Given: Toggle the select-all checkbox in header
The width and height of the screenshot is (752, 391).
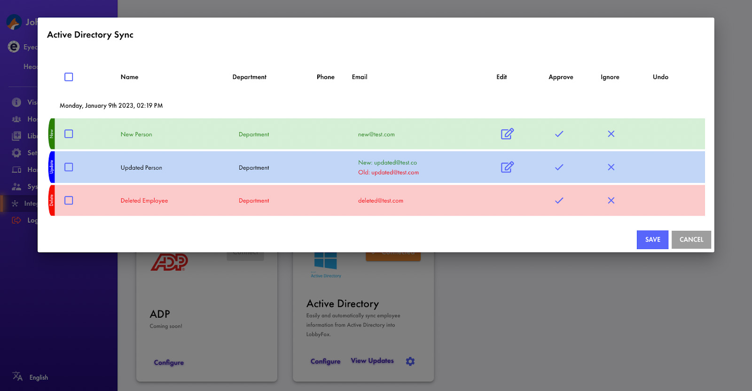Looking at the screenshot, I should (x=69, y=77).
